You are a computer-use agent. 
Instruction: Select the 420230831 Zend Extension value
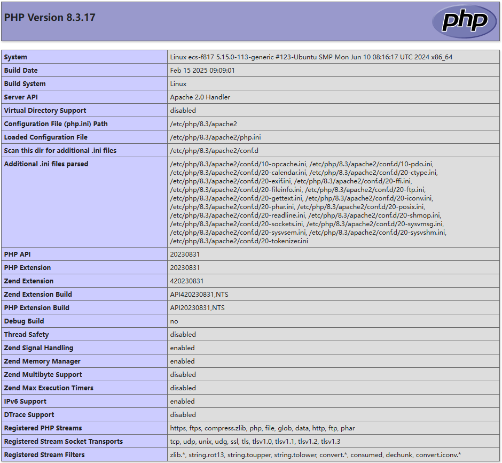coord(187,281)
